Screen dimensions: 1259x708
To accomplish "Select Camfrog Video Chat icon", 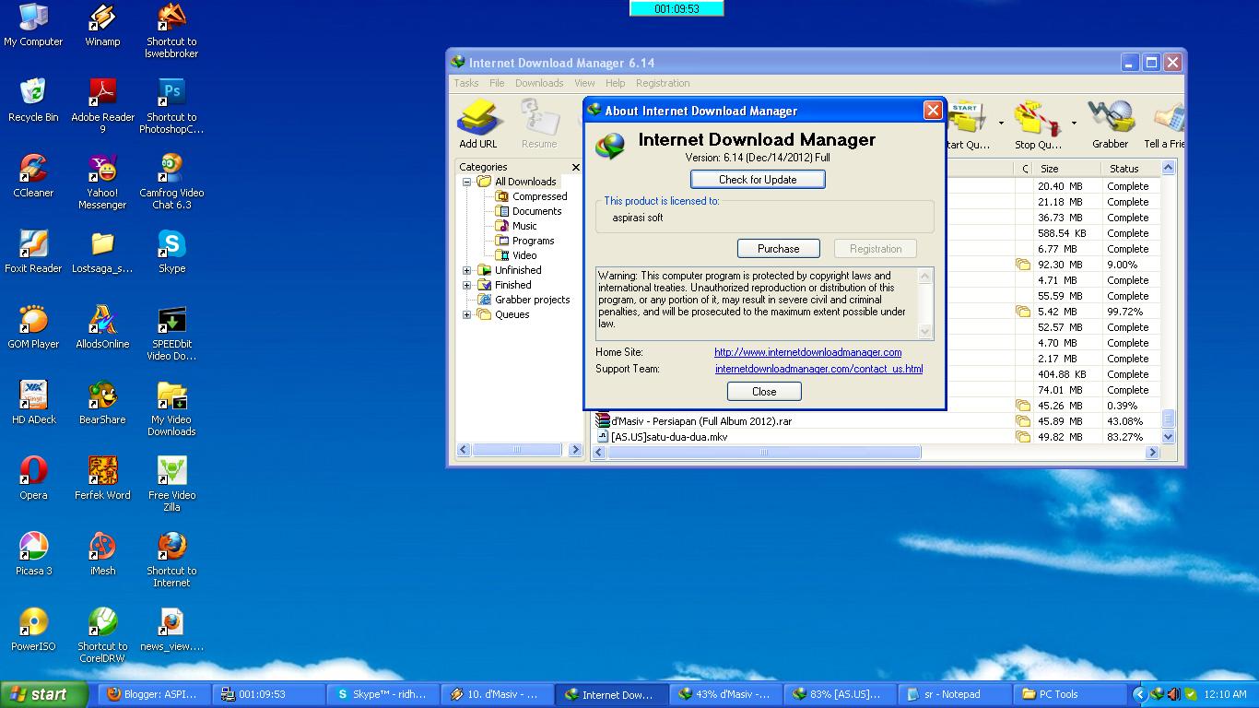I will point(171,183).
